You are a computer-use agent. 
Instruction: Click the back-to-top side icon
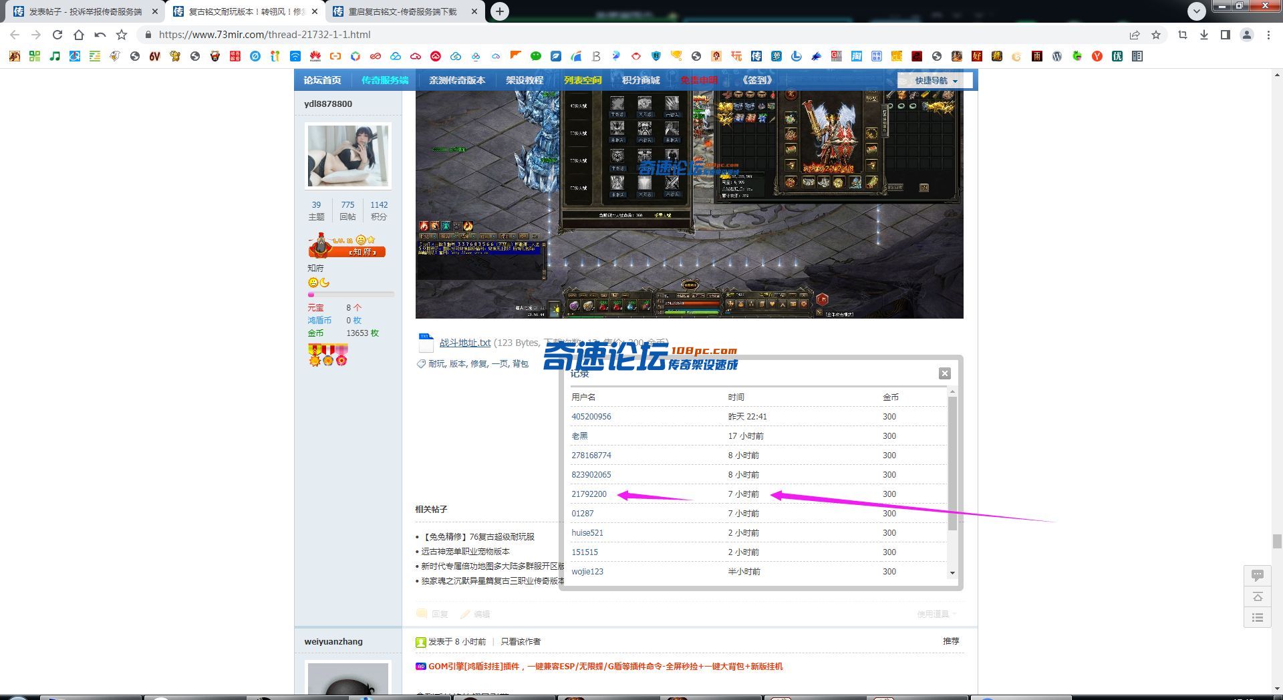1257,596
